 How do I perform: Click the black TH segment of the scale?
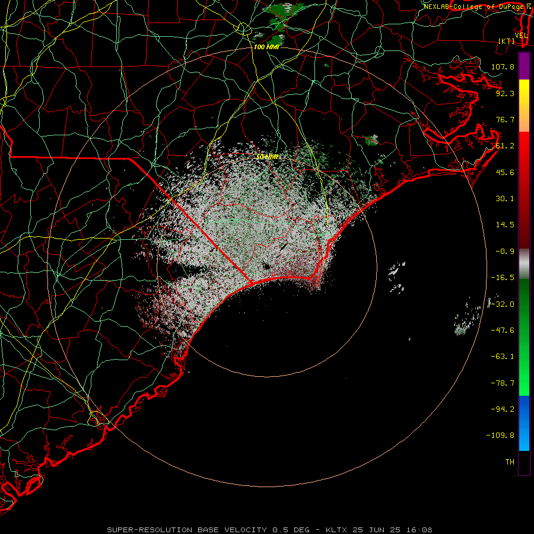(524, 462)
